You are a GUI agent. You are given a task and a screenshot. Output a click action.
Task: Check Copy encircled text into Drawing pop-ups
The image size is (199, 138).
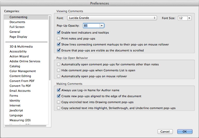(59, 102)
